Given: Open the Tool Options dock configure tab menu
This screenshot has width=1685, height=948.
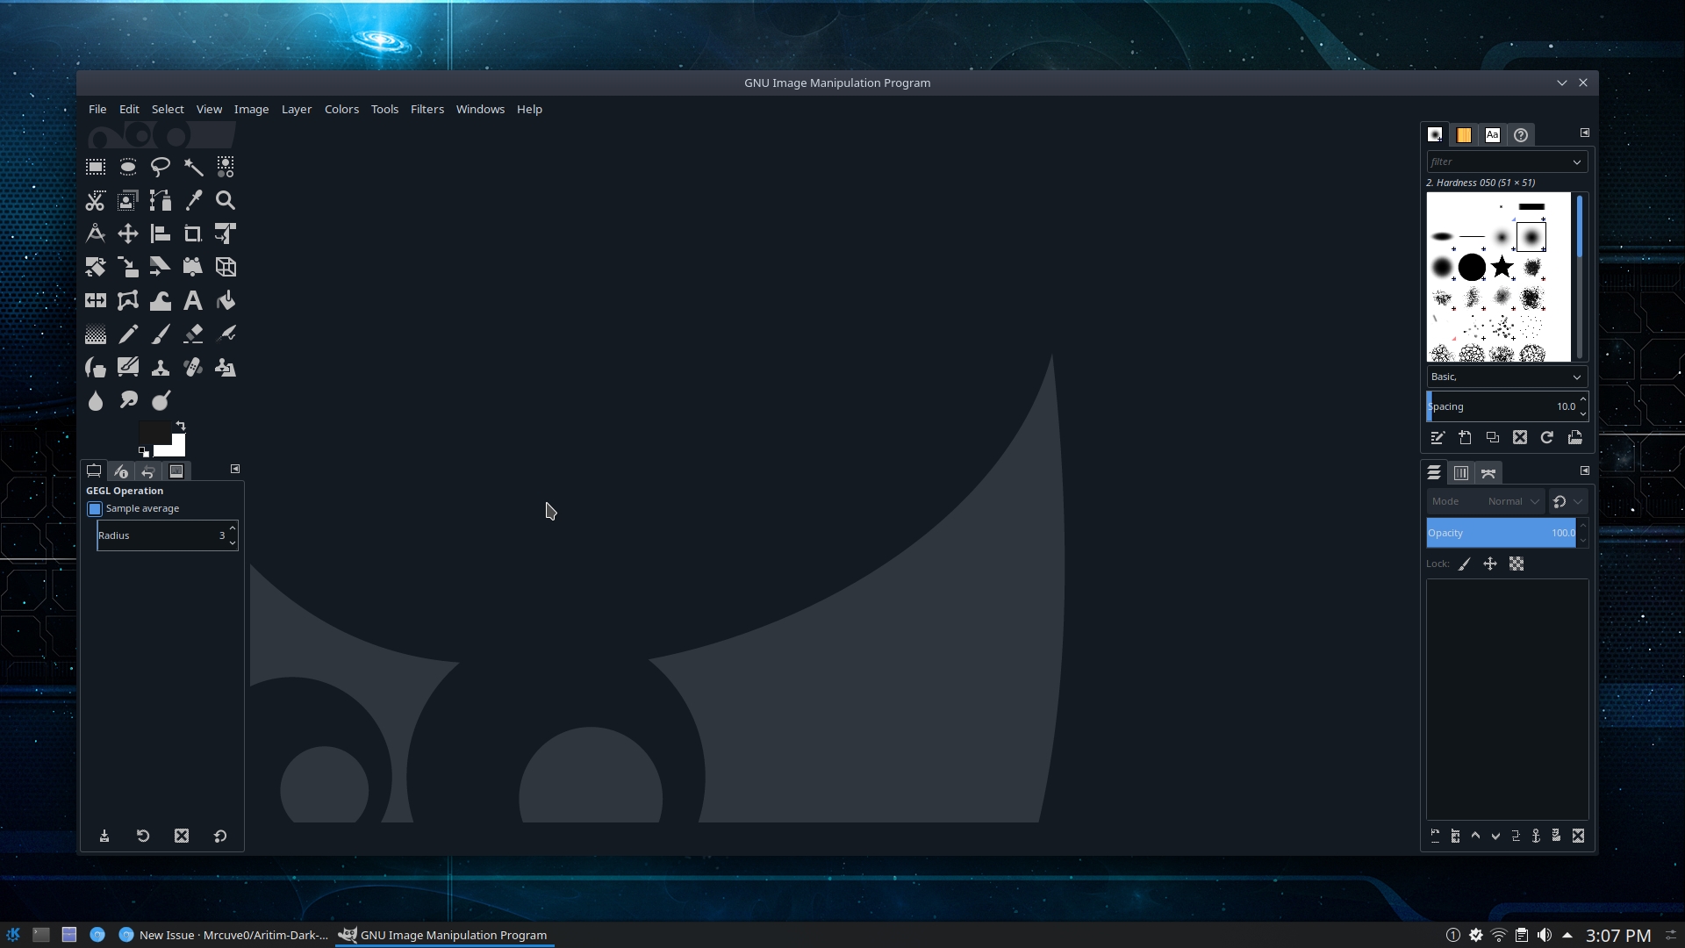Looking at the screenshot, I should pyautogui.click(x=235, y=469).
